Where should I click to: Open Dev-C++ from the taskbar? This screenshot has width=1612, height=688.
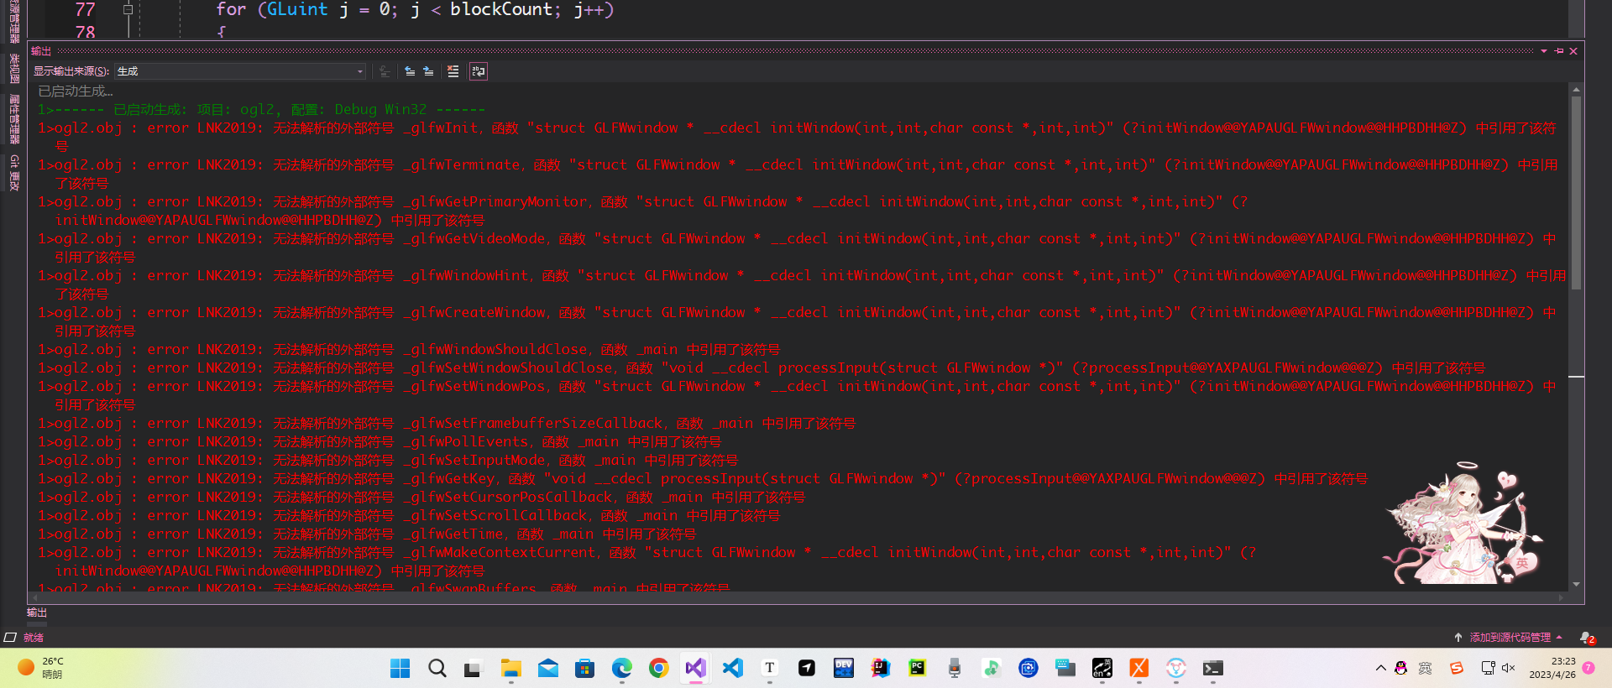point(844,668)
